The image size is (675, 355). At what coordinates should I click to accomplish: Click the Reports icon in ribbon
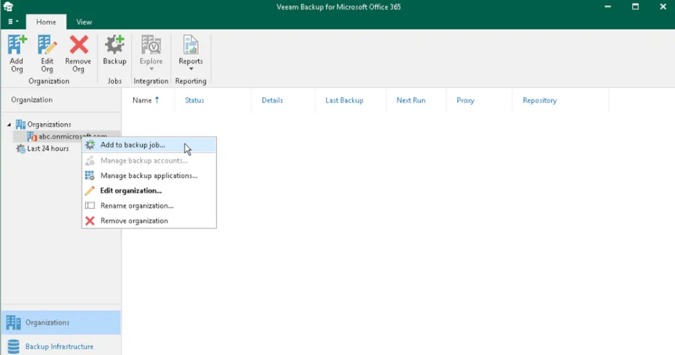(191, 45)
